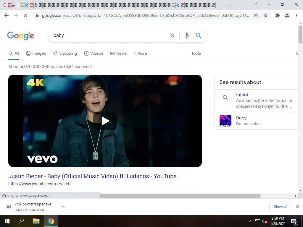
Task: Show hidden system tray icons
Action: click(x=250, y=221)
